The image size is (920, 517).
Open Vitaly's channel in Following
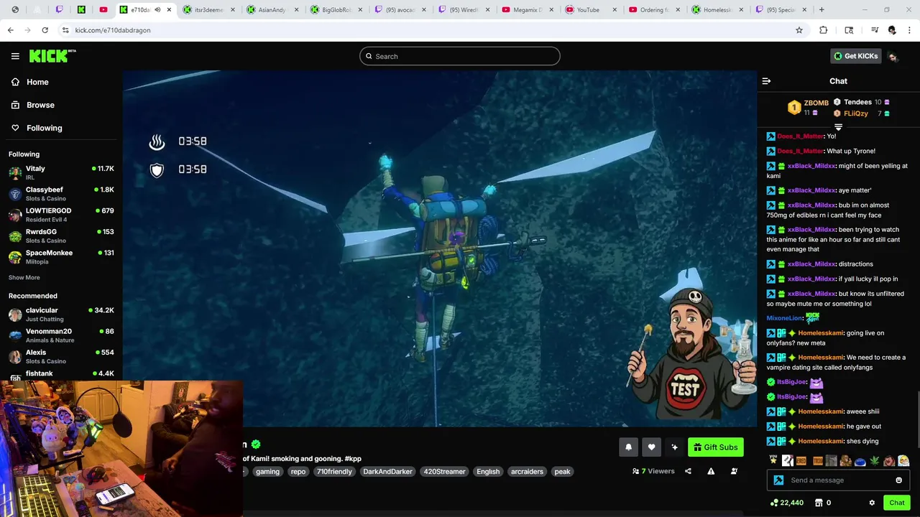pyautogui.click(x=61, y=172)
